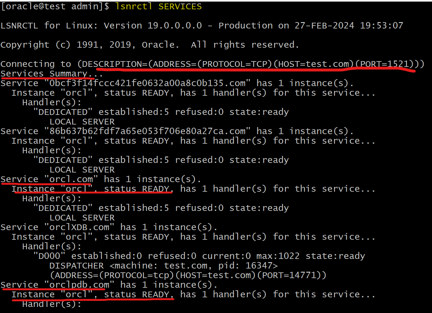432x313 pixels.
Task: Click the Service "orclXDB.com" line
Action: (x=109, y=227)
